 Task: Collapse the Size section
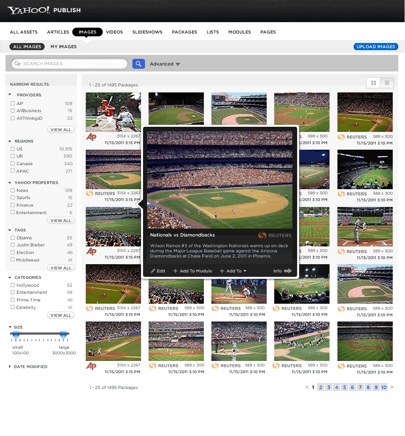(x=10, y=327)
